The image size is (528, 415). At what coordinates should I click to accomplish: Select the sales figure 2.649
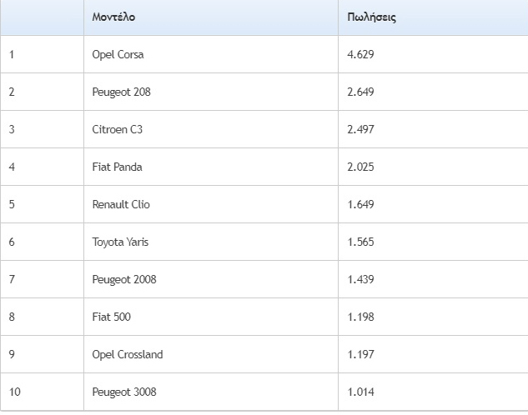[360, 92]
